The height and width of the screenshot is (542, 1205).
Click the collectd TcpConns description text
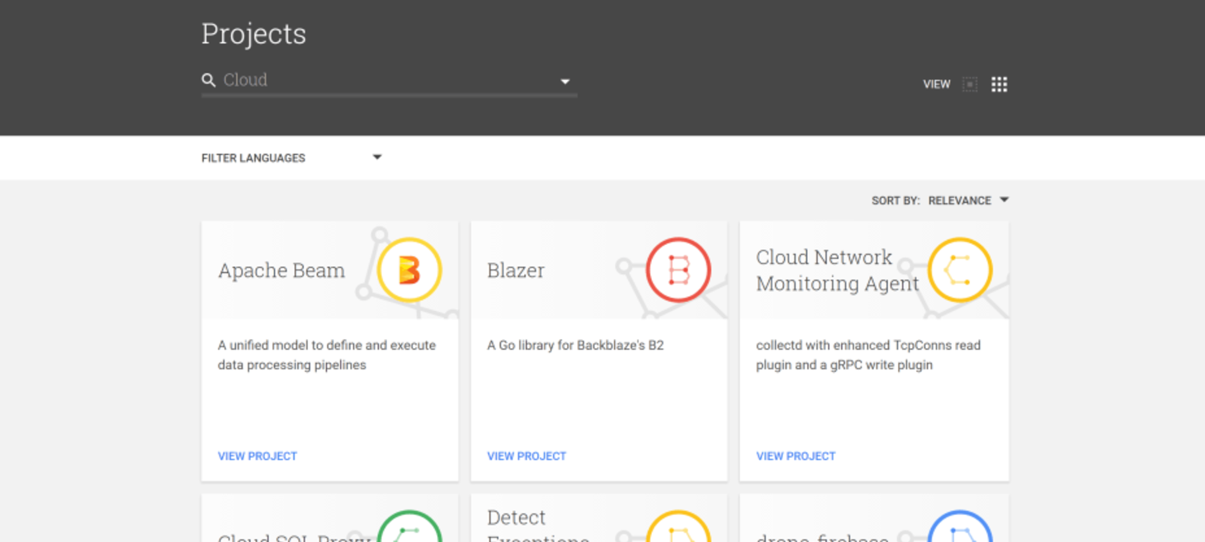[x=868, y=356]
